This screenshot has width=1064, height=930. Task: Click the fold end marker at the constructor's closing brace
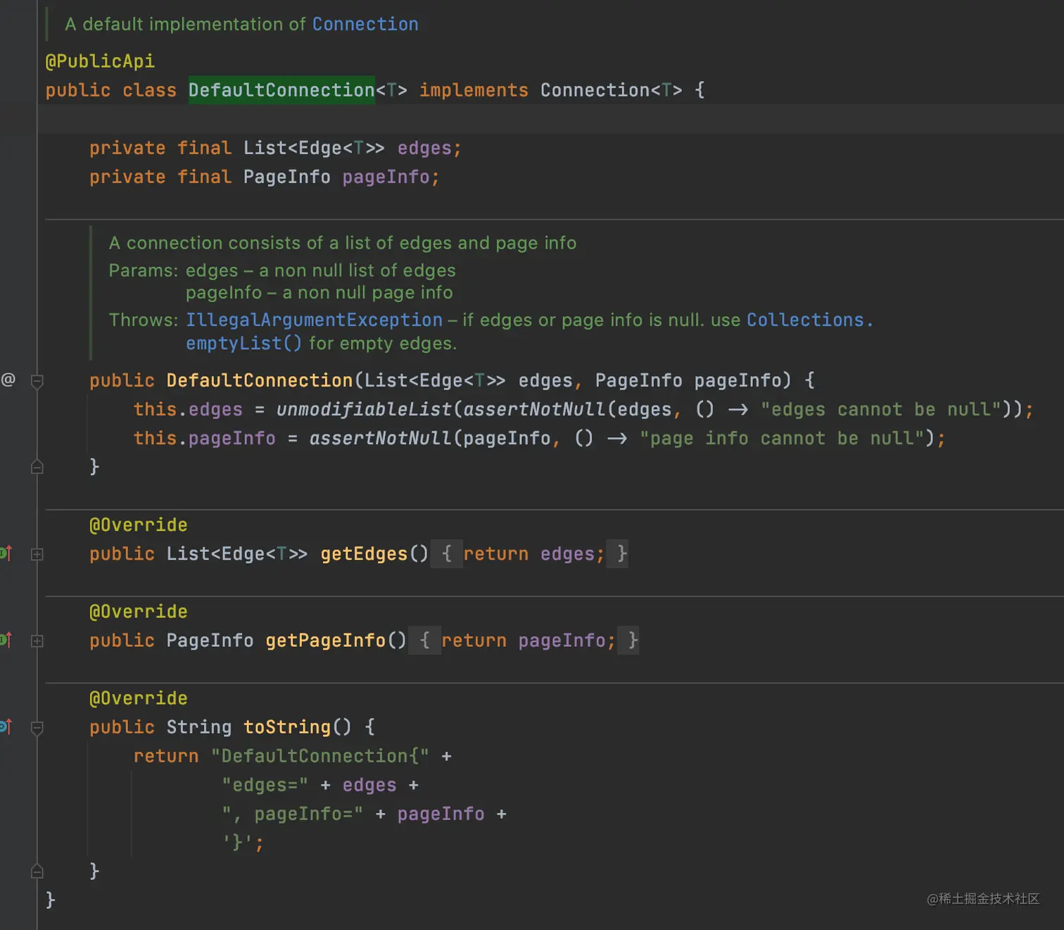pyautogui.click(x=37, y=467)
